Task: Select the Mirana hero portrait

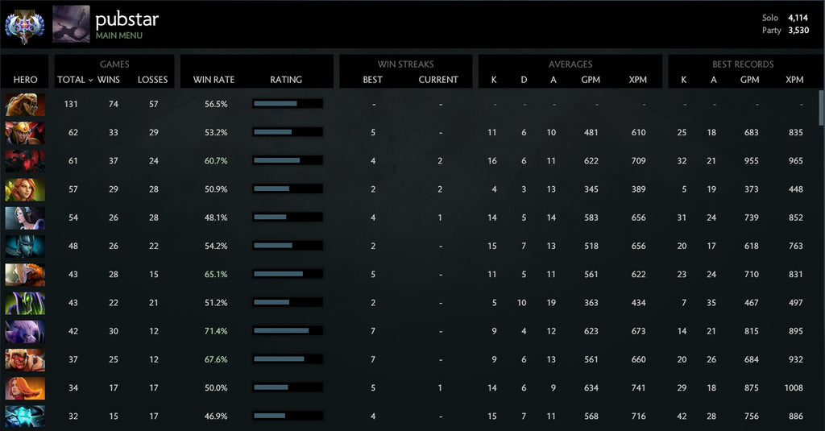Action: click(25, 218)
